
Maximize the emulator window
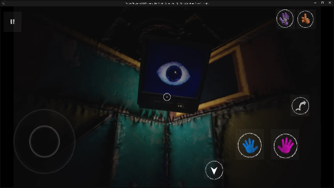tap(323, 3)
